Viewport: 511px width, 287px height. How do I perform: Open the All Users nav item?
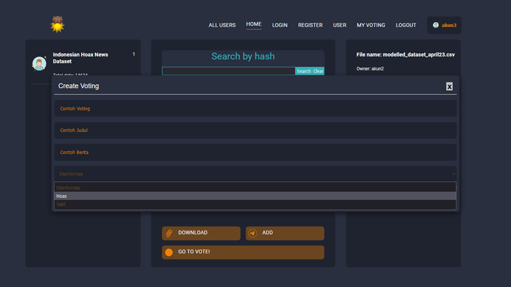click(221, 25)
